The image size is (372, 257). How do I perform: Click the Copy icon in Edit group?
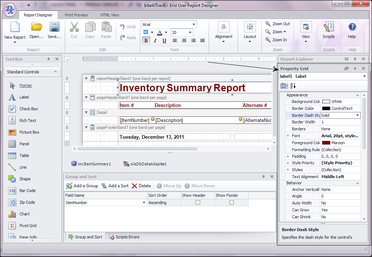coord(90,27)
